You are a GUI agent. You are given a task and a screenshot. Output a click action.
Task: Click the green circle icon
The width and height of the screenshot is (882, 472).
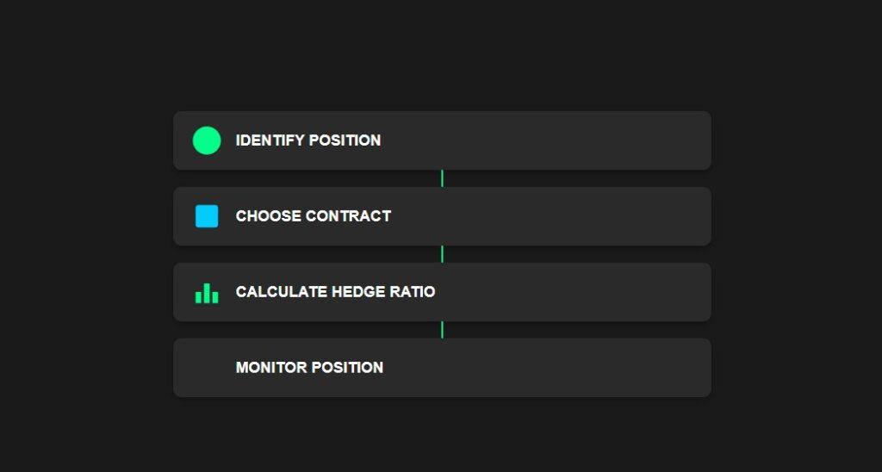[x=207, y=140]
